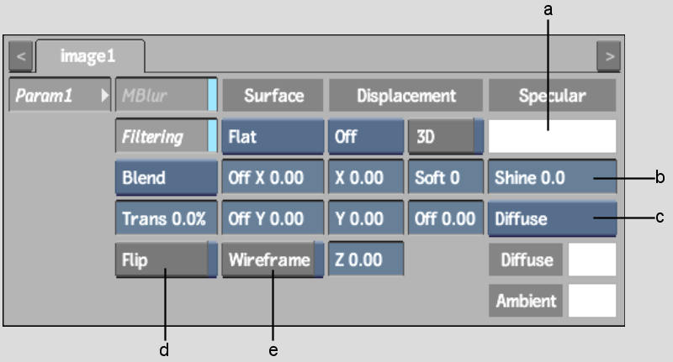Image resolution: width=673 pixels, height=362 pixels.
Task: Open the Param1 menu
Action: (x=59, y=96)
